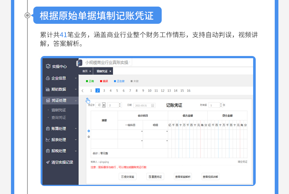Click the 企业信息 sidebar icon

[x=48, y=78]
